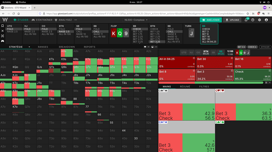Toggle the checkbox on Bet 3 action box
The width and height of the screenshot is (272, 152).
point(232,71)
